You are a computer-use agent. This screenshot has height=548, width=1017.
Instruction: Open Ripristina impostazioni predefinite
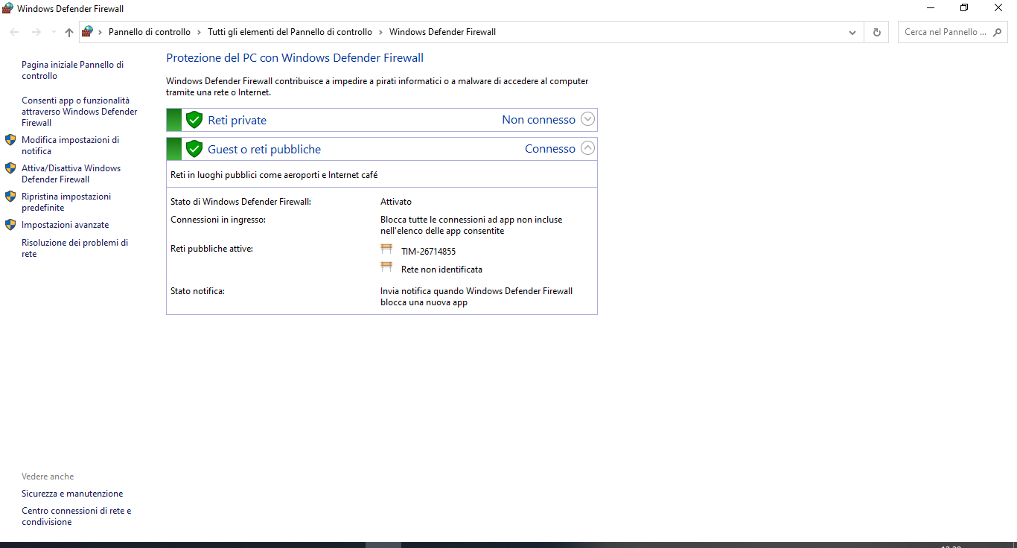(x=66, y=202)
